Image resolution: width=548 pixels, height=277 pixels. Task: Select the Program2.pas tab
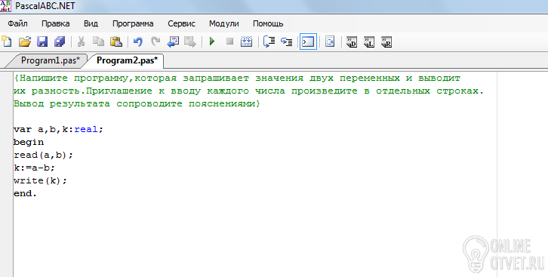tap(128, 60)
